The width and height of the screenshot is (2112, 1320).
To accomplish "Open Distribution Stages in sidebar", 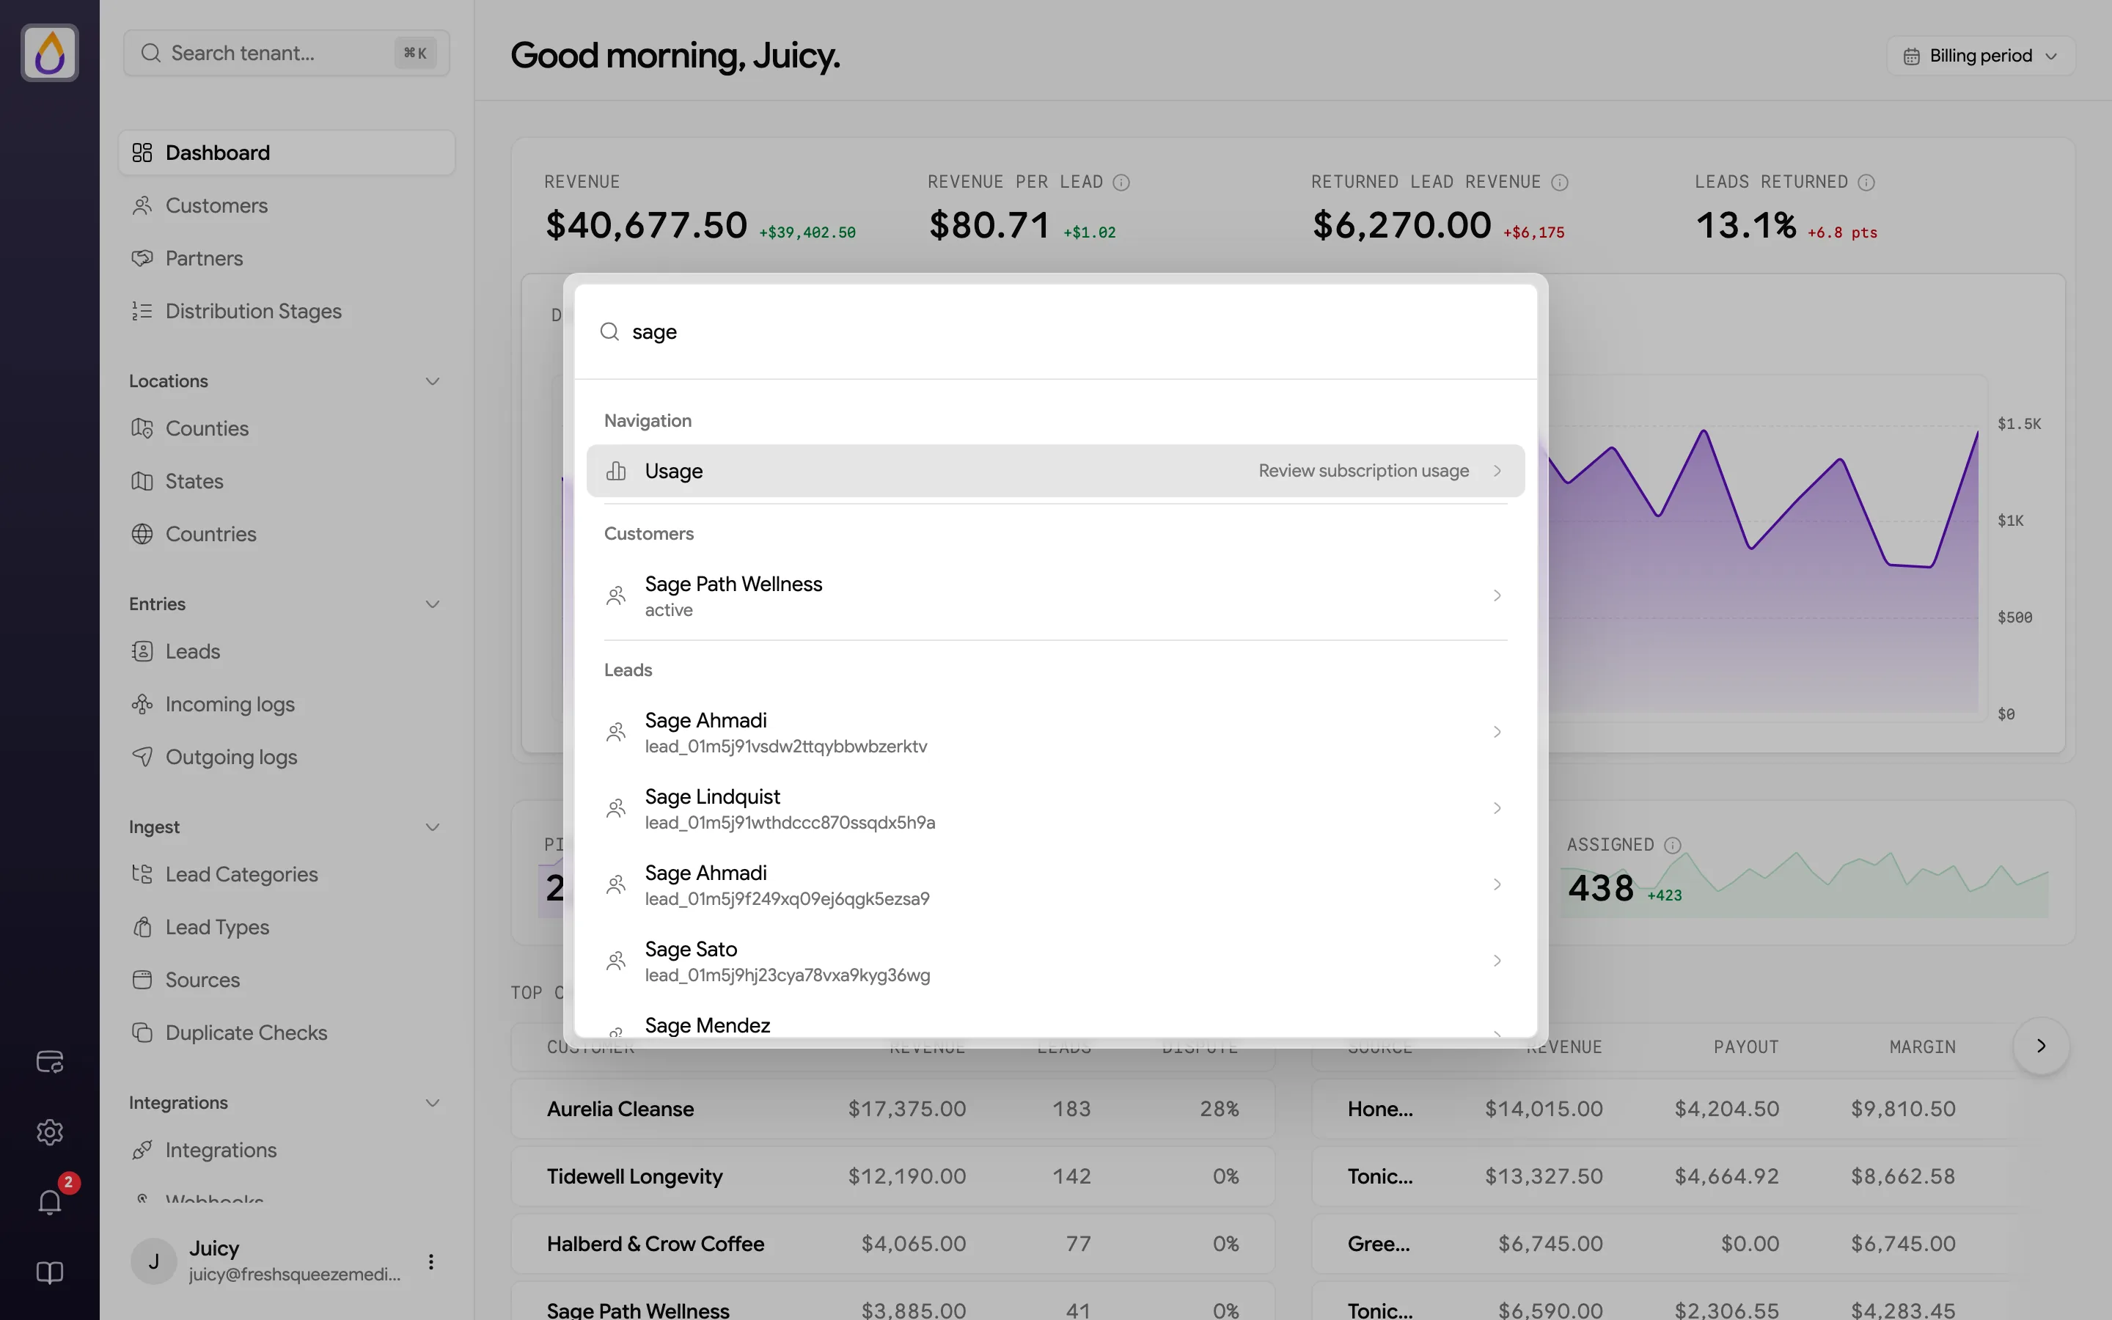I will (286, 312).
